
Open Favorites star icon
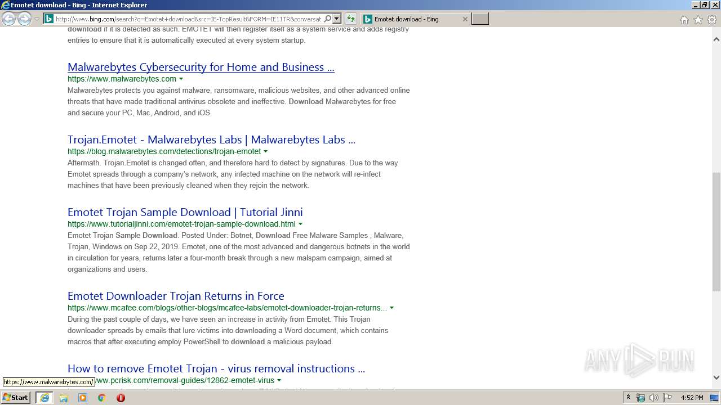pyautogui.click(x=698, y=20)
